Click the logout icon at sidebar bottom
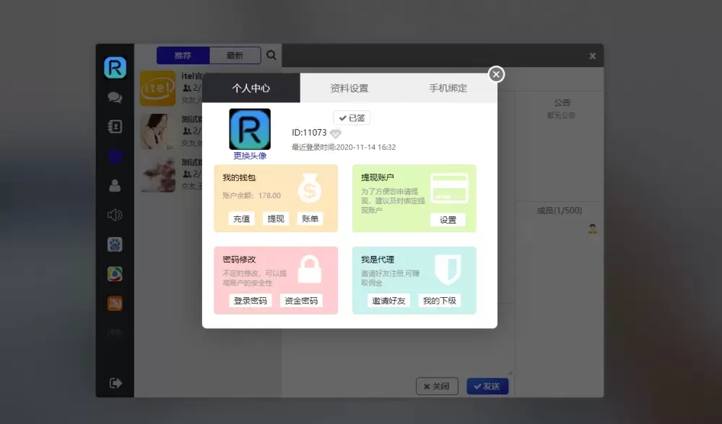 point(114,383)
